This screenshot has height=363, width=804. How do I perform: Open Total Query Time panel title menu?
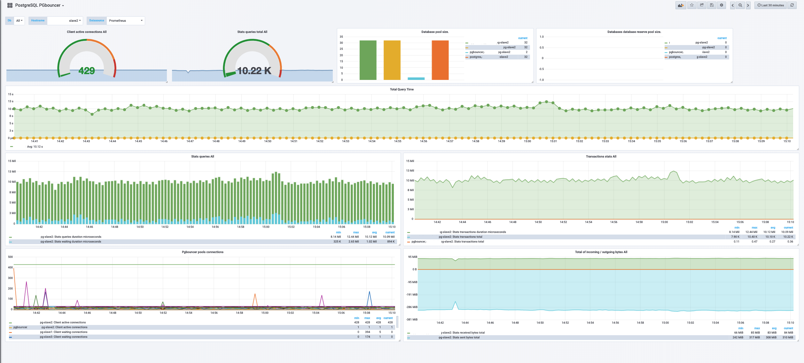coord(402,89)
